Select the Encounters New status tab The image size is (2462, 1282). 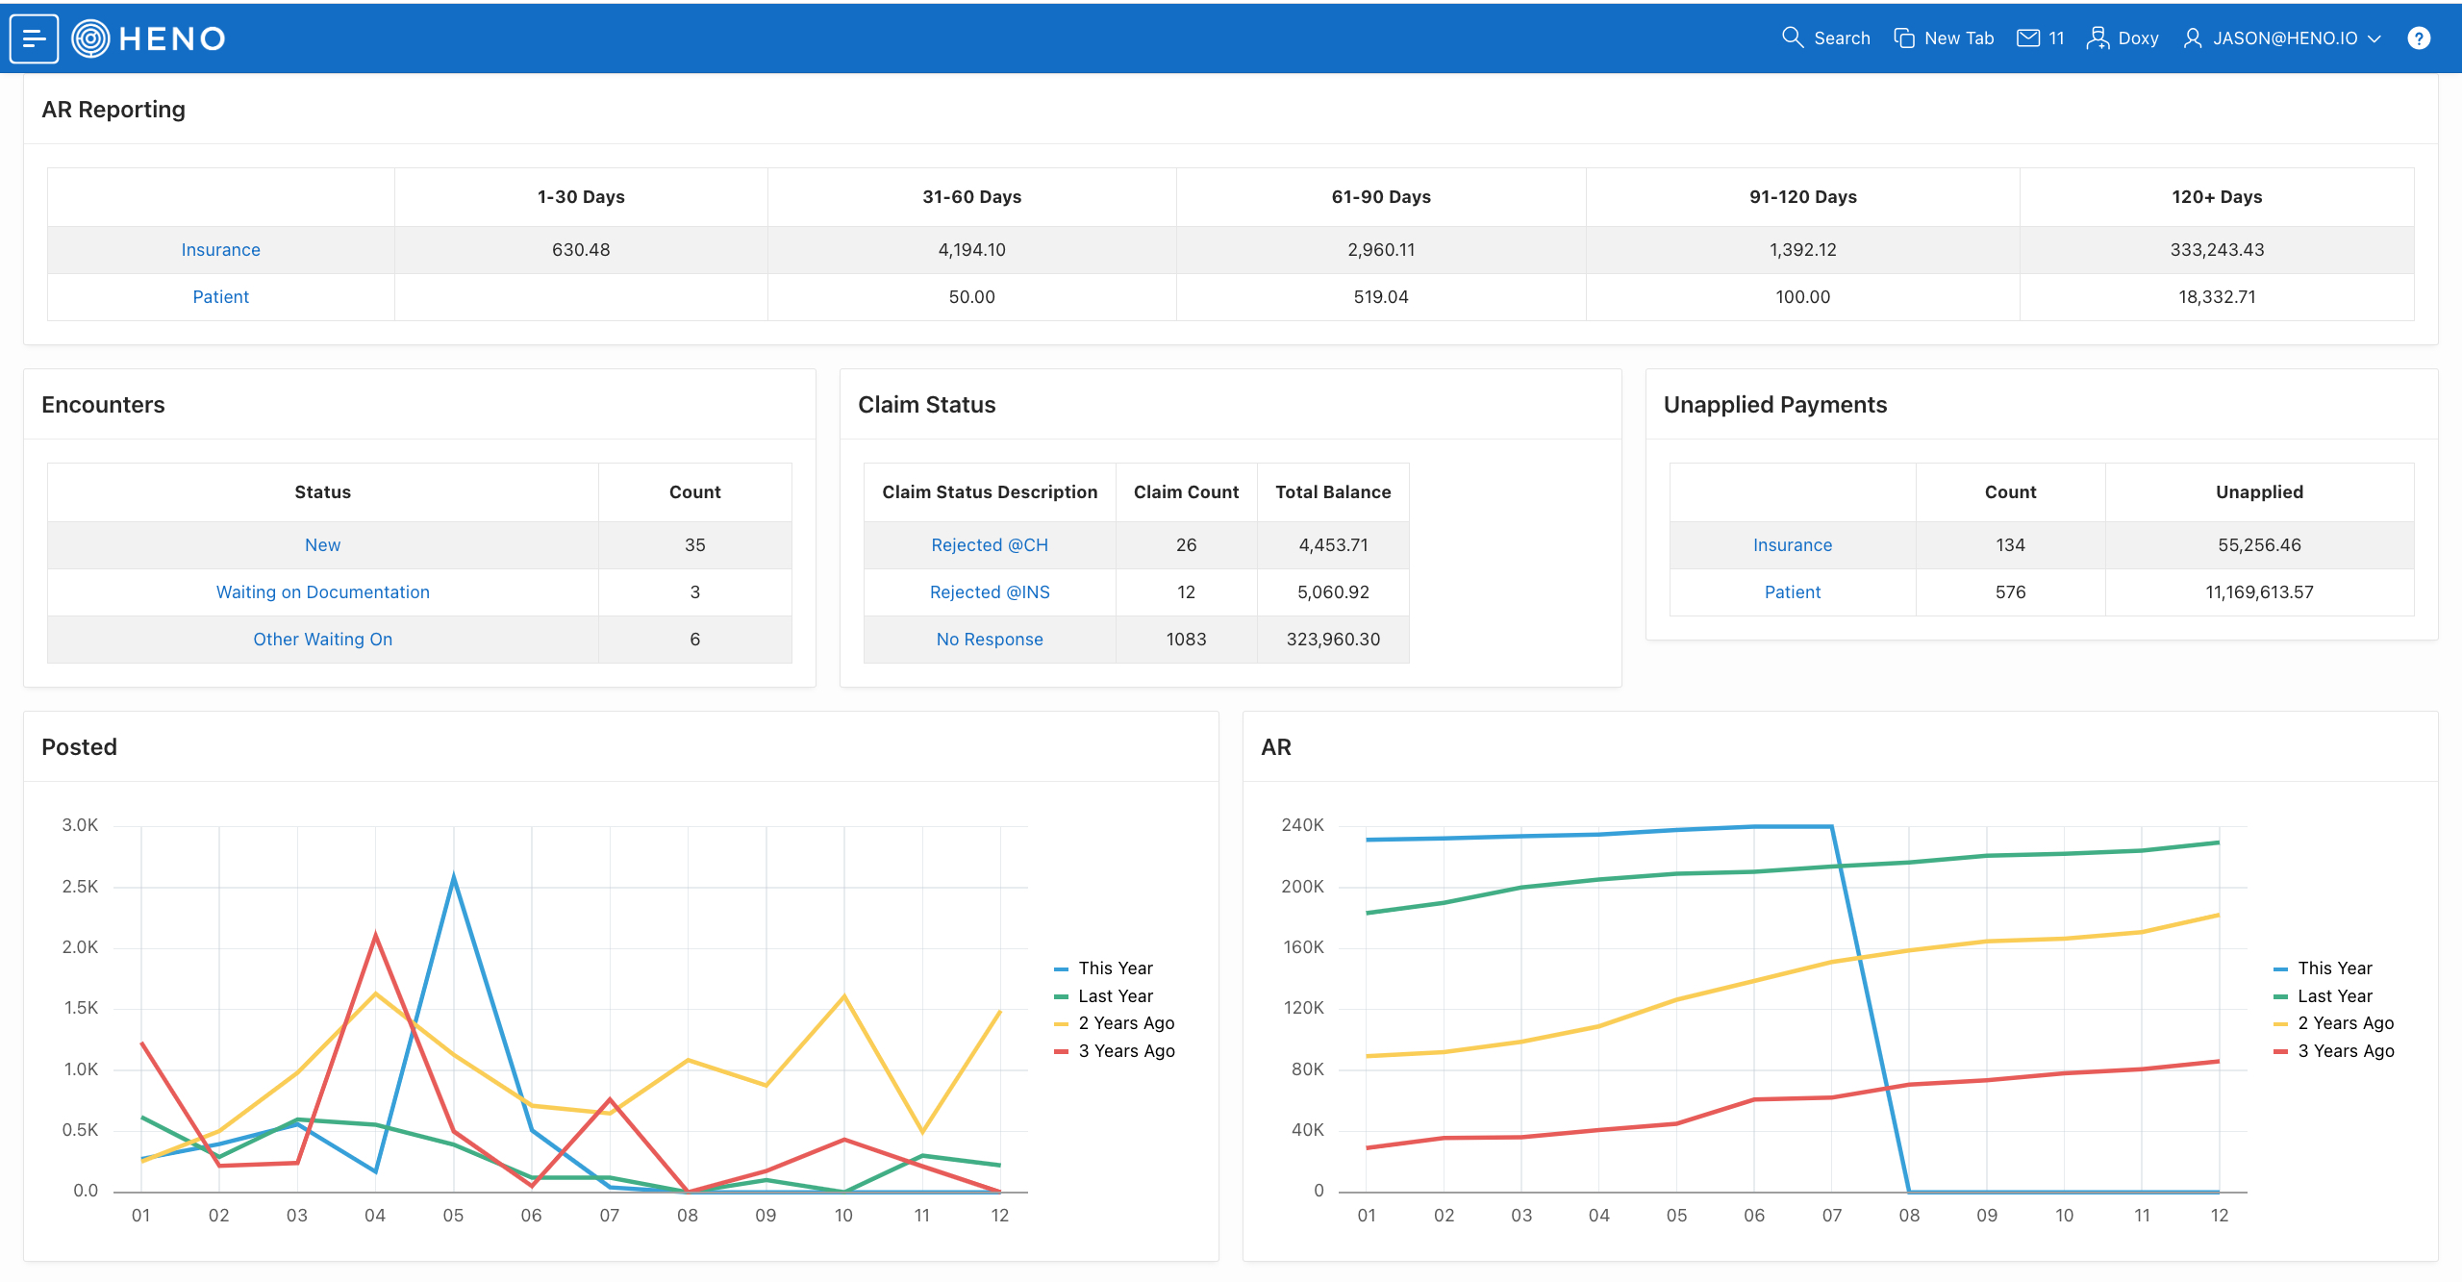coord(322,542)
